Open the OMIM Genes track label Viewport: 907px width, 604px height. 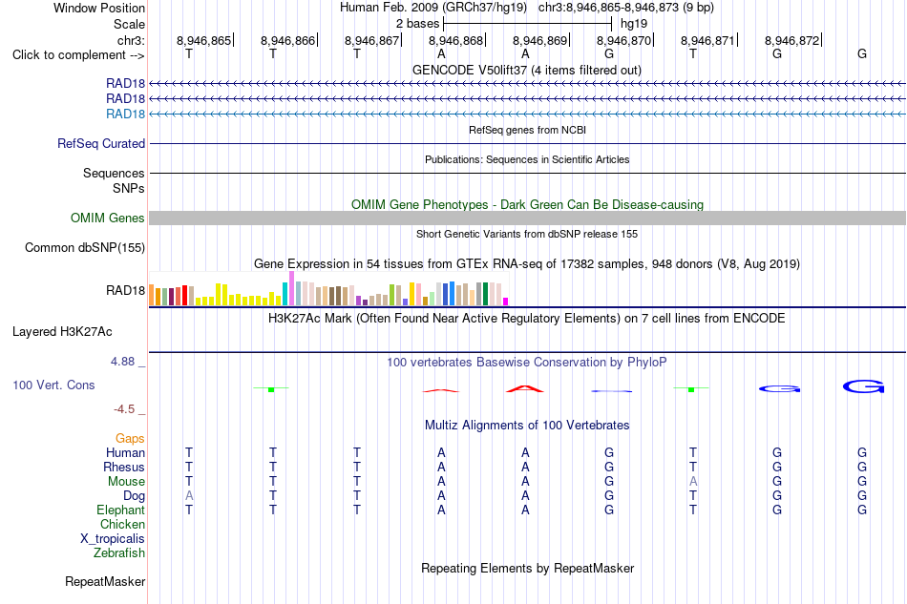pos(108,218)
